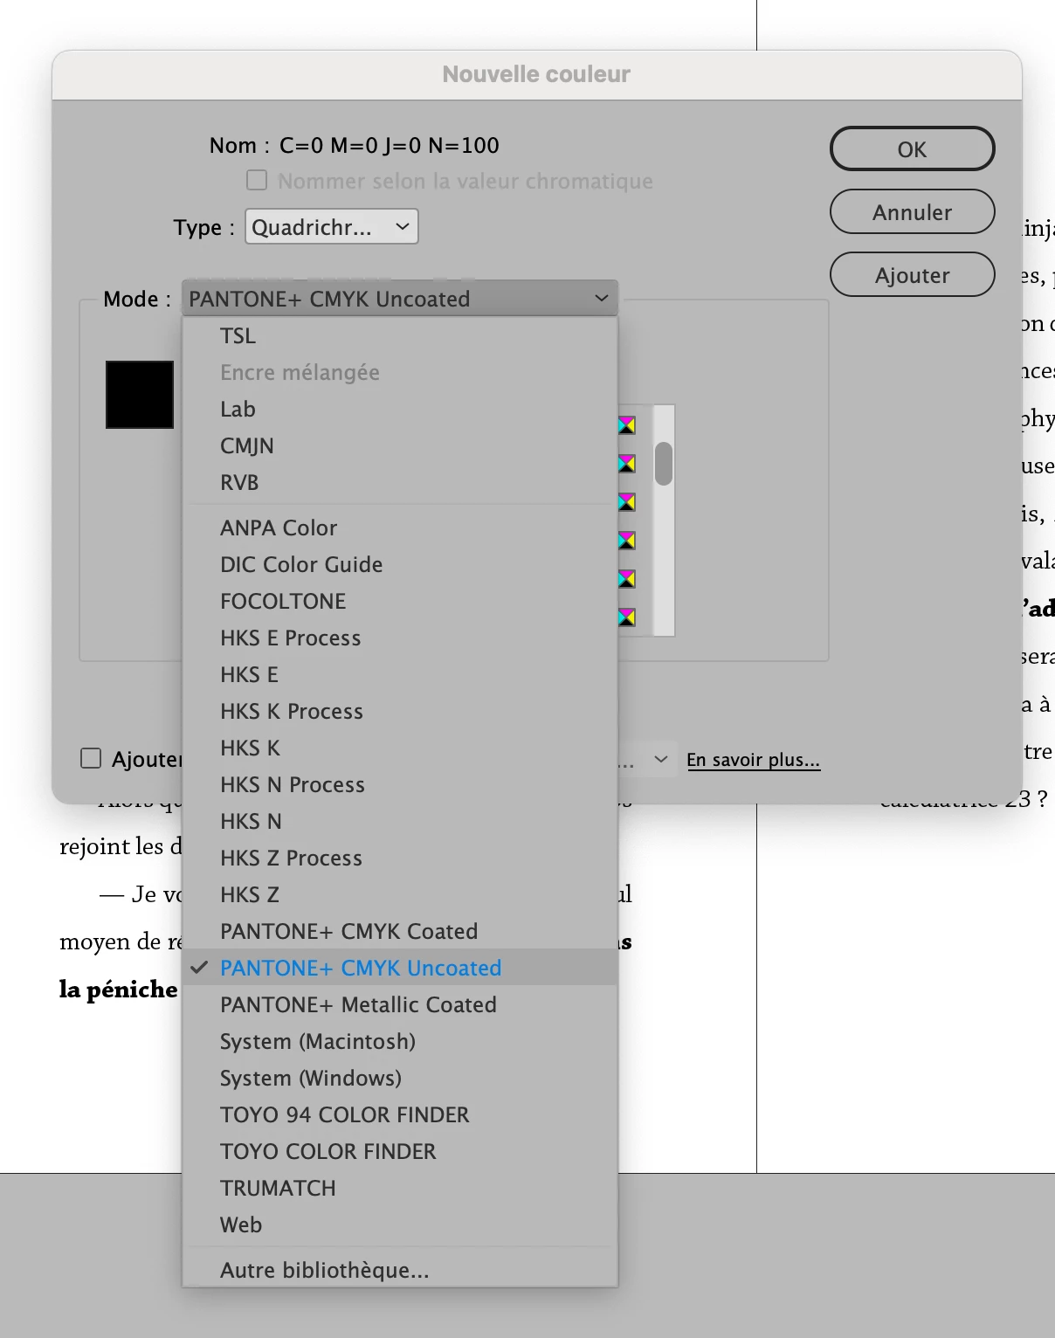This screenshot has height=1338, width=1055.
Task: Pick RVB color mode
Action: pos(400,483)
